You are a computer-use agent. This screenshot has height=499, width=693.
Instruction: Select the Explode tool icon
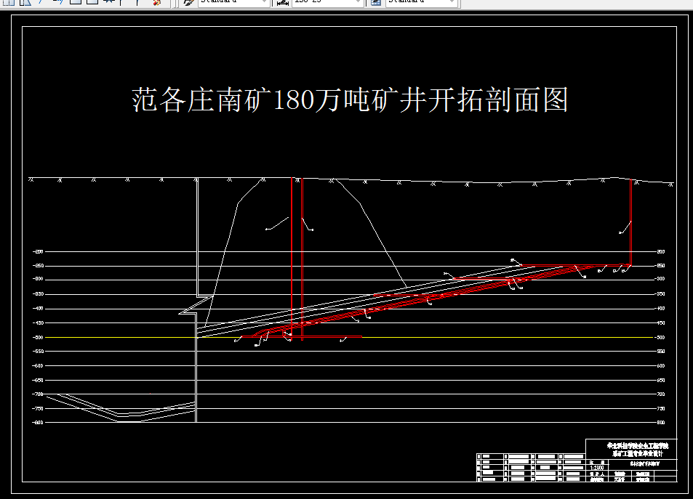pos(156,4)
